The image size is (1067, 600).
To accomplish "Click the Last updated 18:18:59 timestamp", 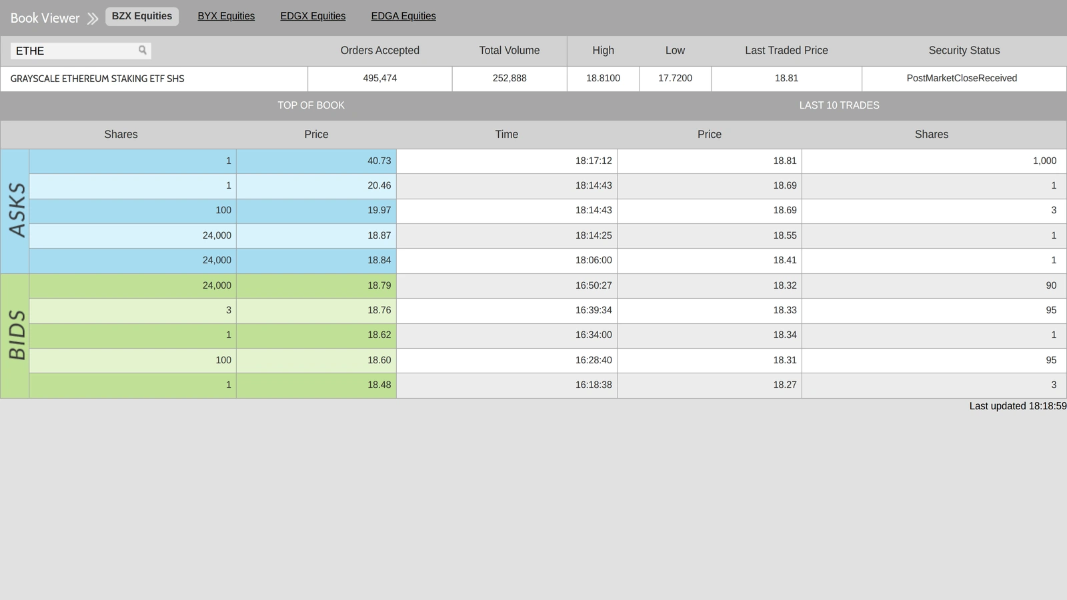I will (x=1018, y=406).
